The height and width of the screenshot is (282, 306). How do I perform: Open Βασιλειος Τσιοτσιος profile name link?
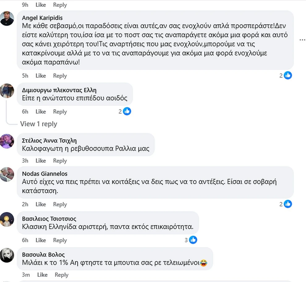click(49, 219)
